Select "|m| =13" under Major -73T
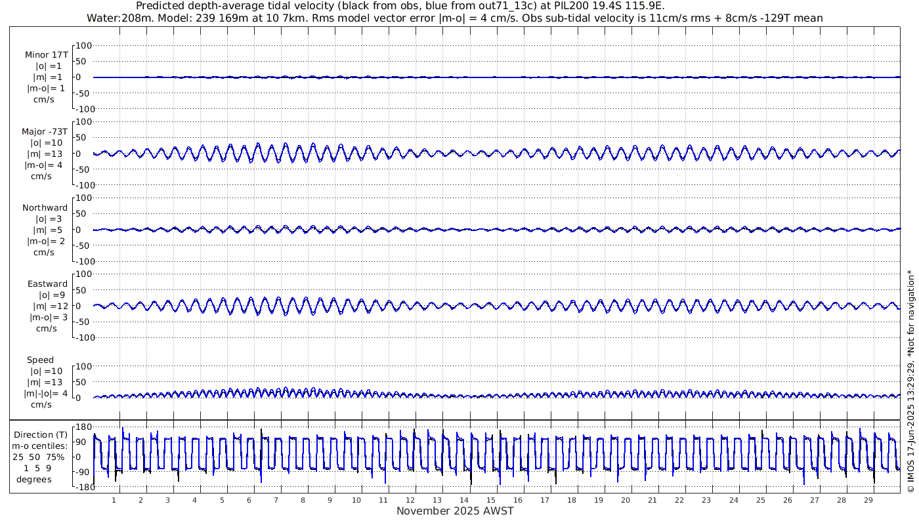The width and height of the screenshot is (919, 525). pyautogui.click(x=47, y=154)
